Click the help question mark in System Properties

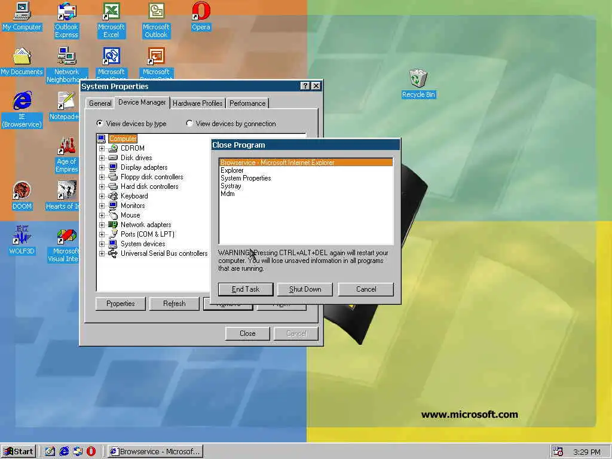click(305, 86)
